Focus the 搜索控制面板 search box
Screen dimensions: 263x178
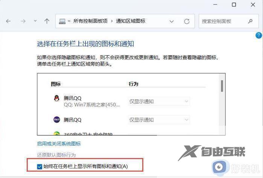tap(229, 21)
